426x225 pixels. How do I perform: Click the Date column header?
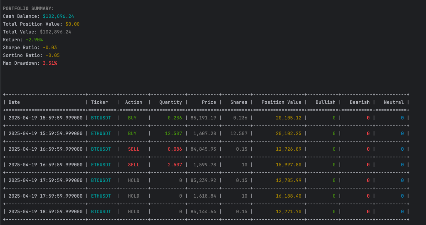[14, 102]
